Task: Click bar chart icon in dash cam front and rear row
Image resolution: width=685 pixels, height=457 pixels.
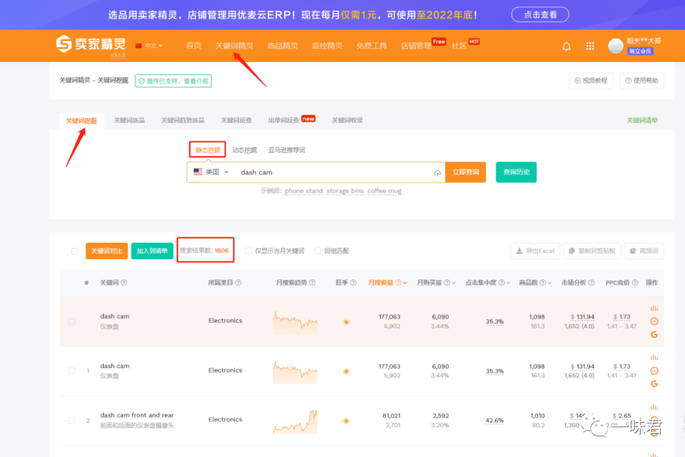Action: (654, 407)
